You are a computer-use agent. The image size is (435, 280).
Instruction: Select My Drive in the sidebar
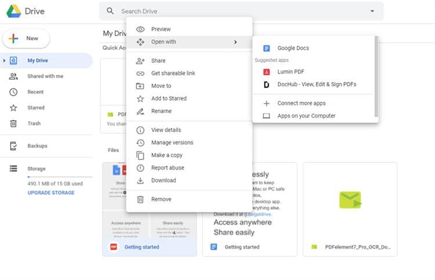(46, 60)
